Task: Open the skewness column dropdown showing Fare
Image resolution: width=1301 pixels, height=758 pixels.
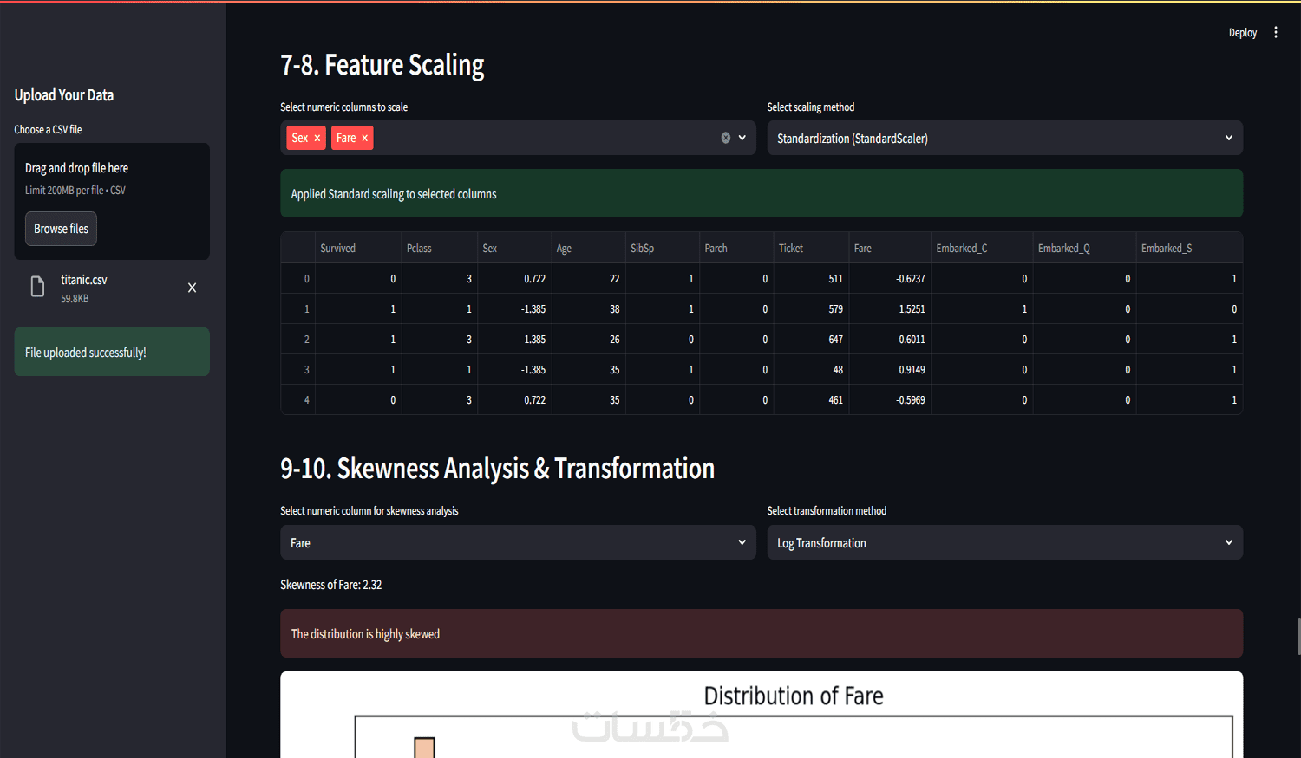Action: 518,543
